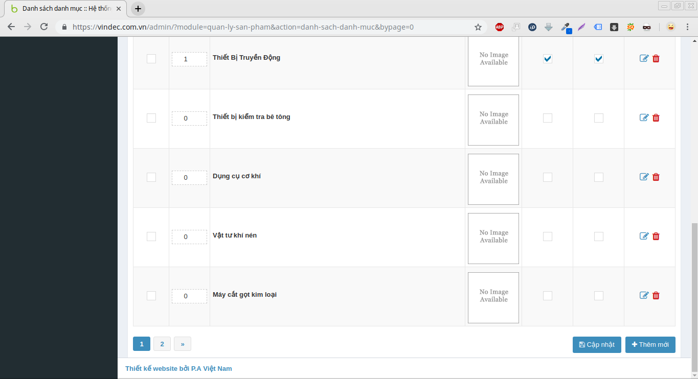Image resolution: width=698 pixels, height=379 pixels.
Task: Click the order field of Dụng cụ cơ khí
Action: point(189,178)
